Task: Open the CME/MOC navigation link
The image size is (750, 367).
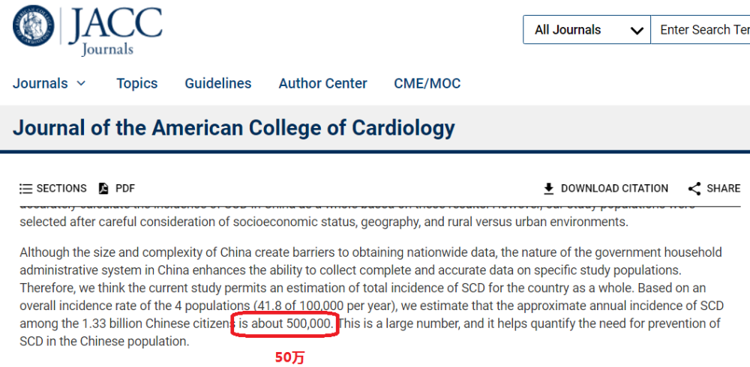Action: 427,84
